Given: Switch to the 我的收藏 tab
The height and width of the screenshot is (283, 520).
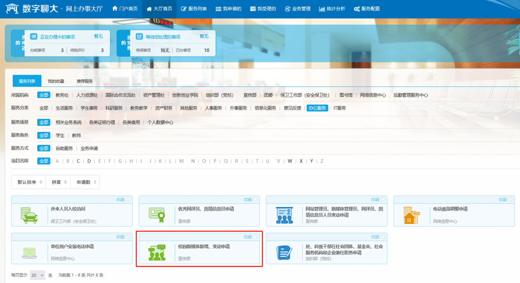Looking at the screenshot, I should (x=56, y=81).
